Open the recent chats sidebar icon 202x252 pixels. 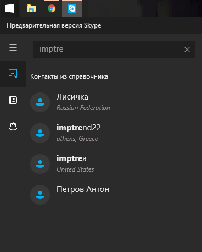(x=13, y=74)
